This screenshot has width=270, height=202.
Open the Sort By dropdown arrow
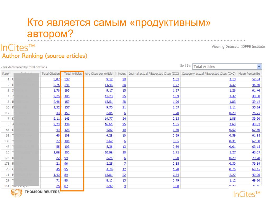[259, 67]
